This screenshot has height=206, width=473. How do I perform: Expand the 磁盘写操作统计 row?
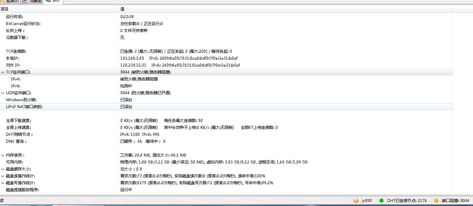click(3, 183)
